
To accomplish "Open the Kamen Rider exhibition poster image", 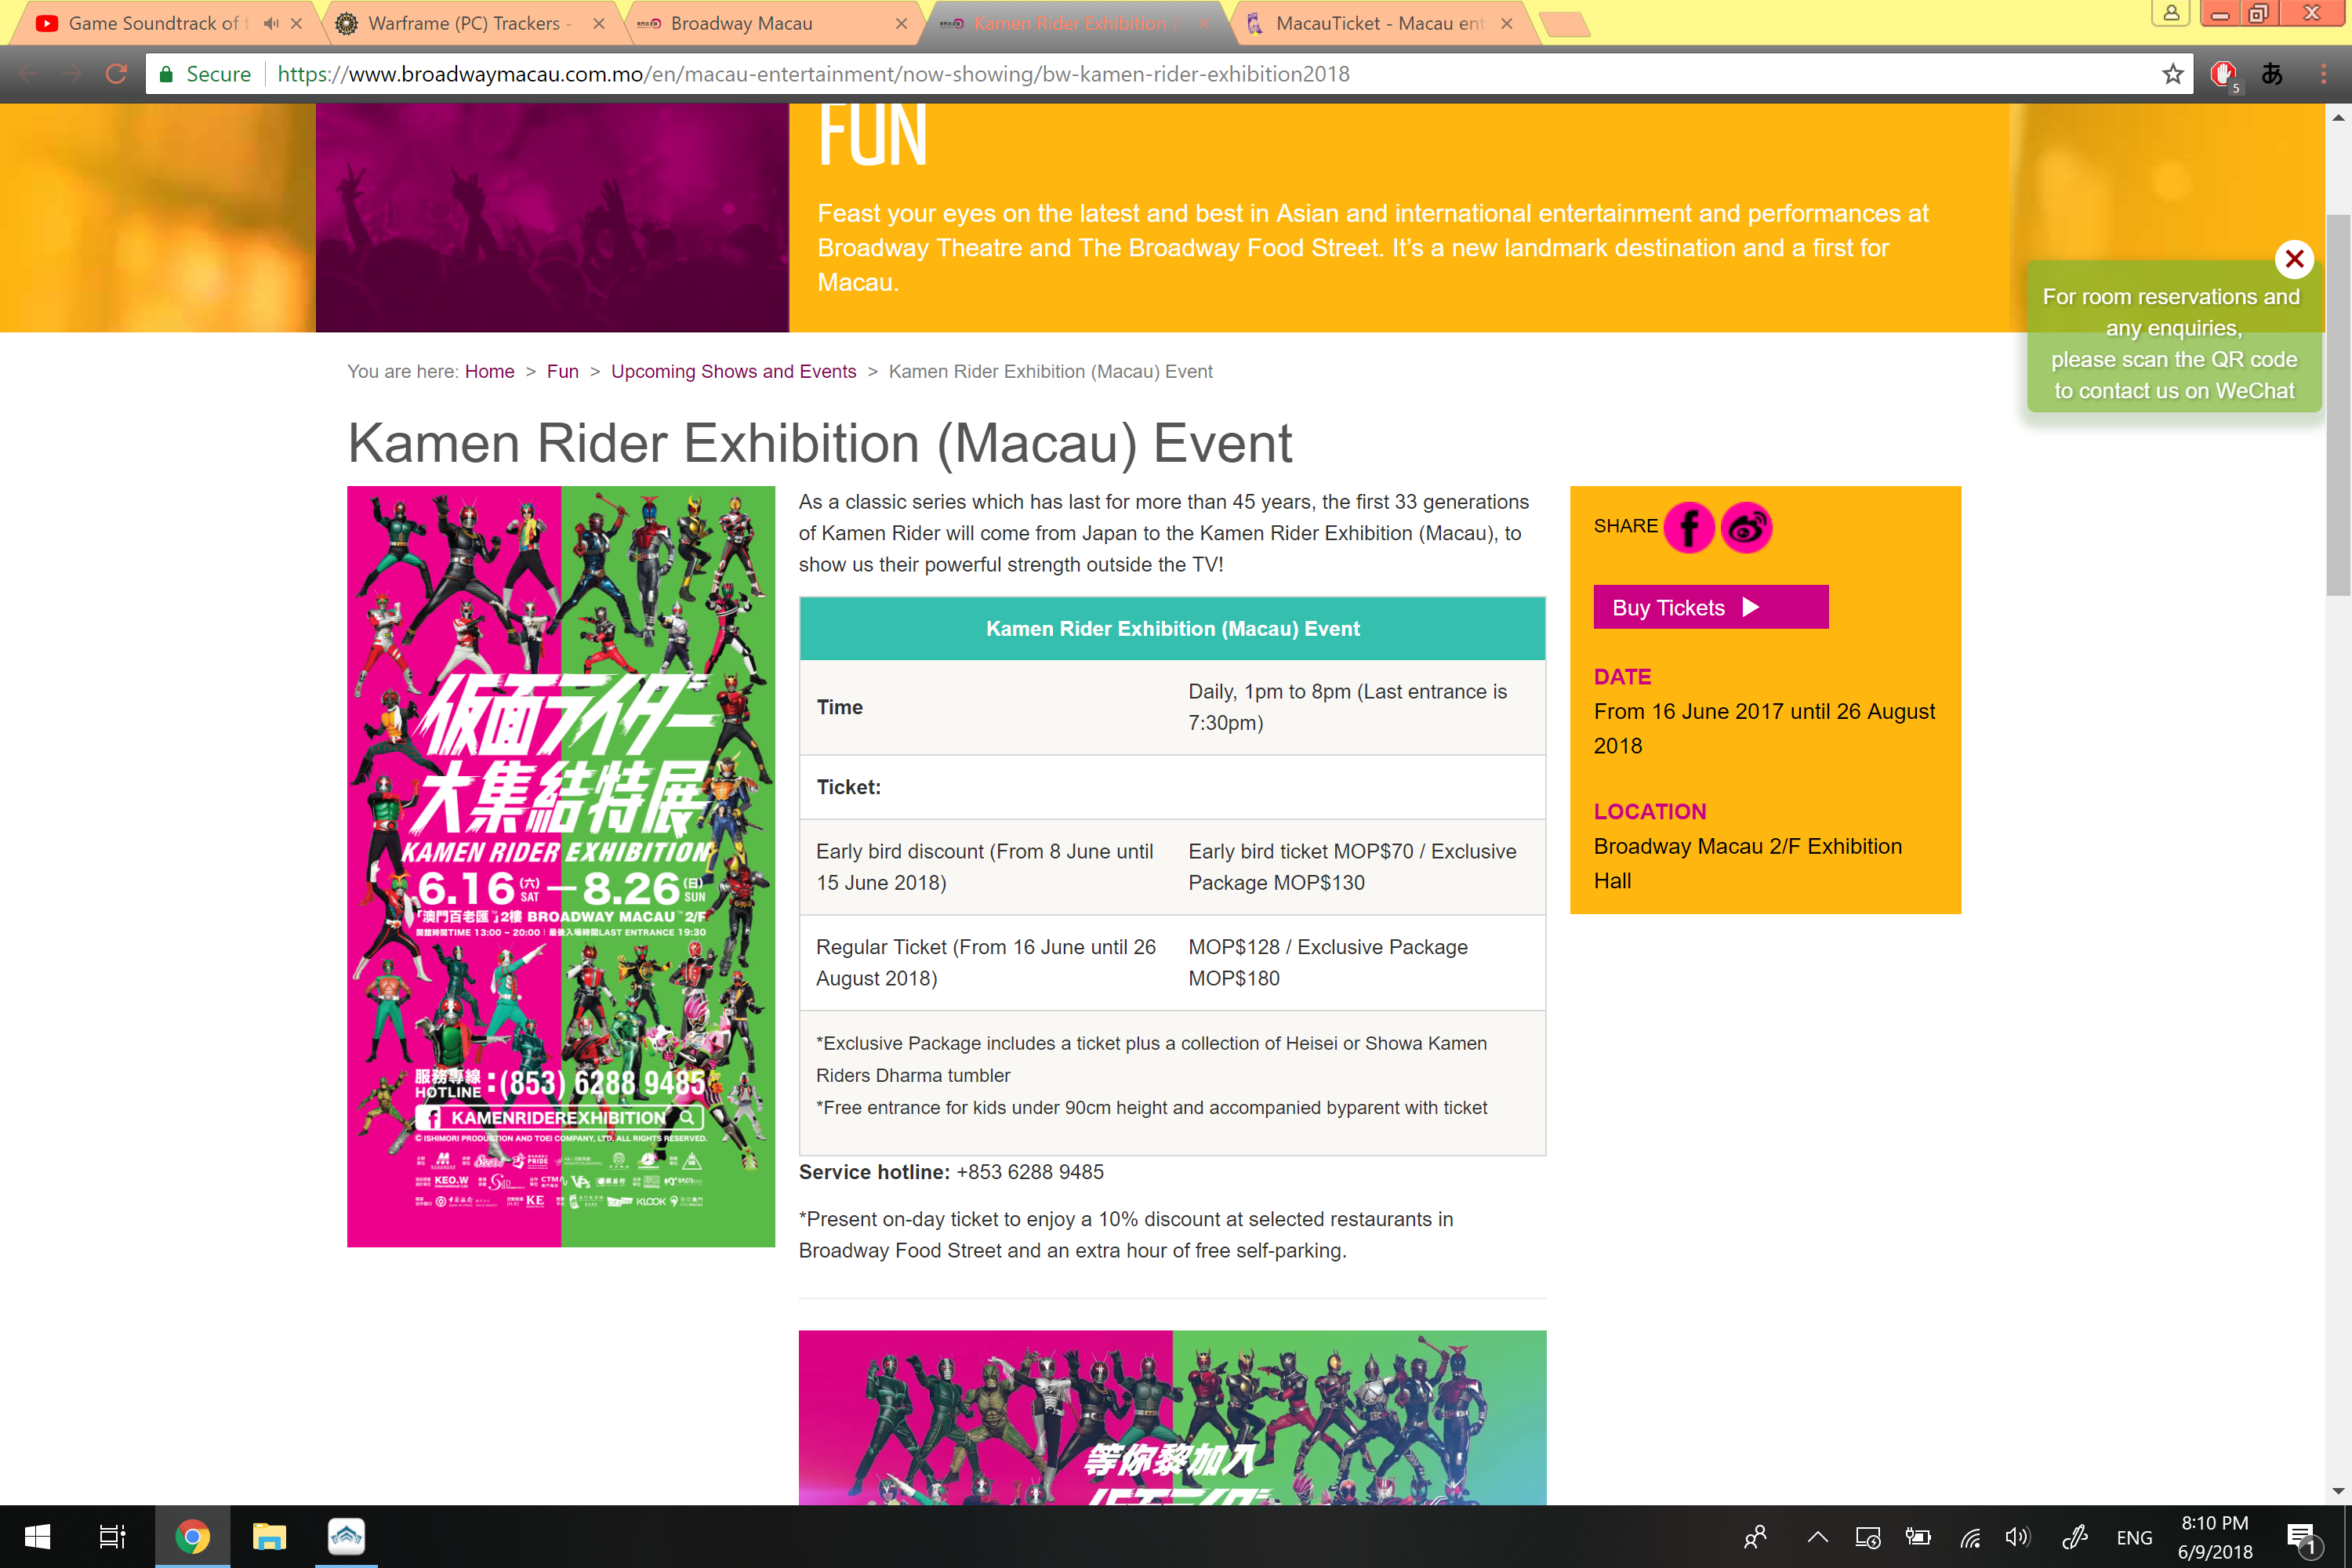I will [561, 866].
